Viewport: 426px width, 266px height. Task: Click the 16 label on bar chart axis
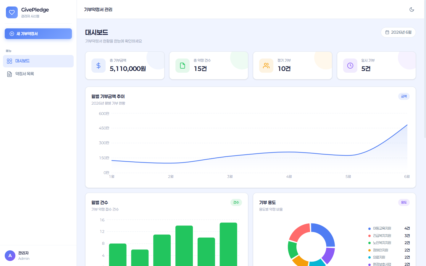click(102, 220)
